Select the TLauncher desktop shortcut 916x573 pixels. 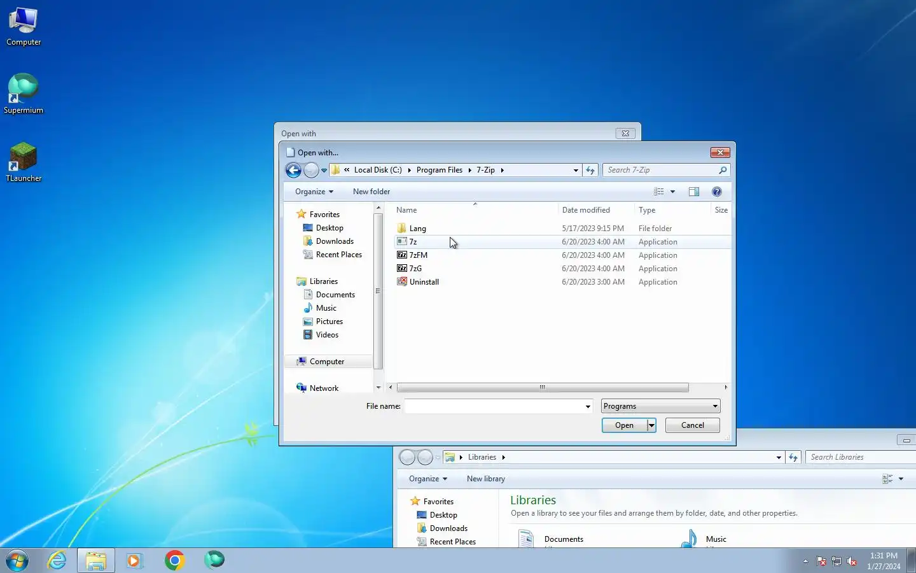point(24,162)
